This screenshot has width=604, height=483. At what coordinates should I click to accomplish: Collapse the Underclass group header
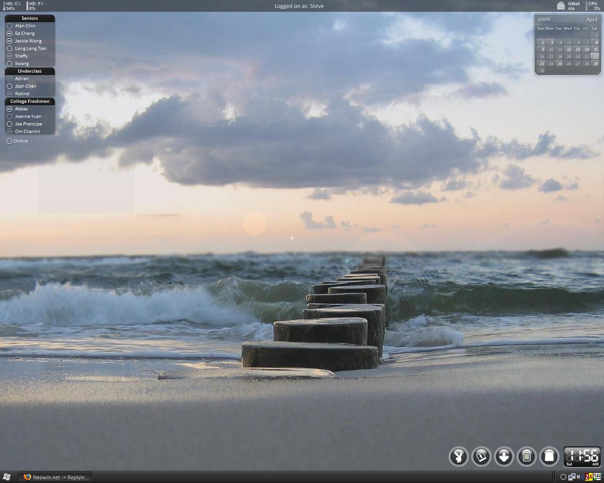30,71
